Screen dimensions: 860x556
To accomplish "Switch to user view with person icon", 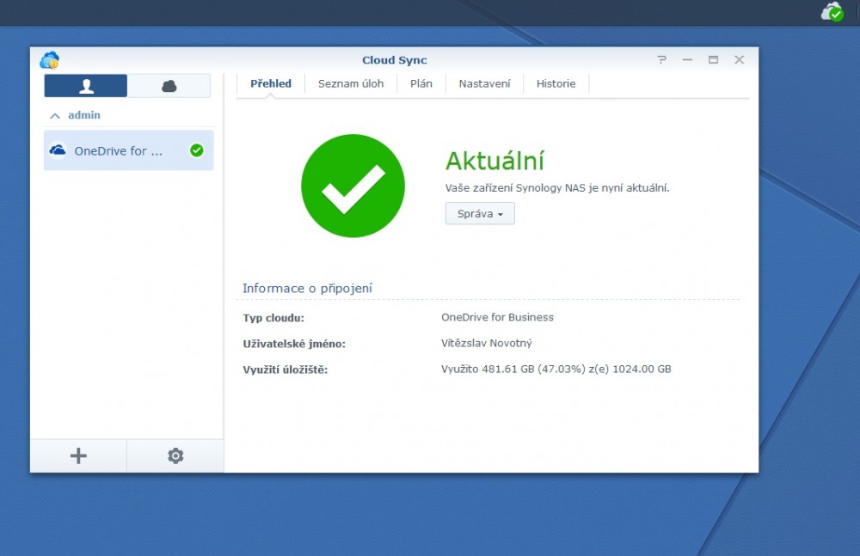I will pos(86,86).
